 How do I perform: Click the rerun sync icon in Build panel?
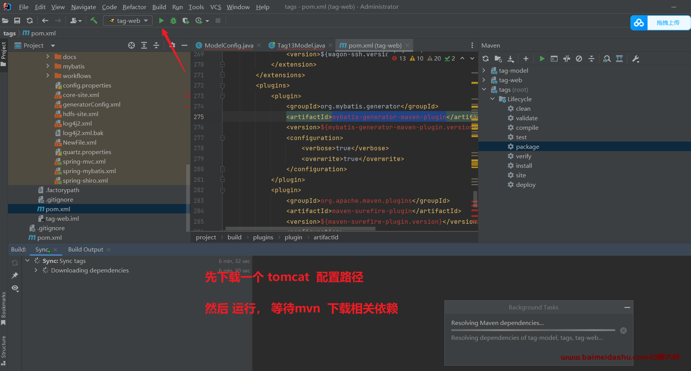pyautogui.click(x=15, y=263)
